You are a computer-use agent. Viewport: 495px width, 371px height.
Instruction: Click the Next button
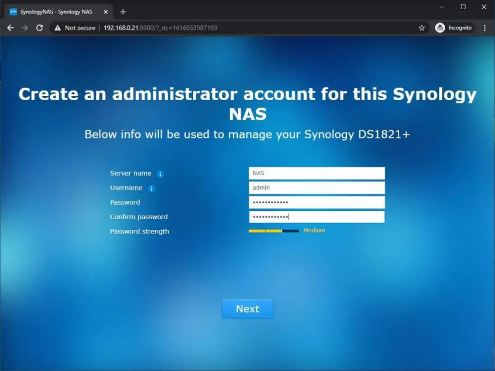(247, 309)
